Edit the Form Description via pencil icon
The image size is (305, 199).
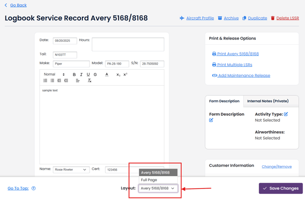[211, 120]
